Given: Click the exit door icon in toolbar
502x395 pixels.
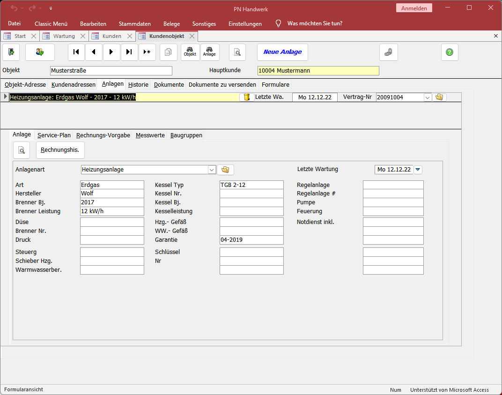Looking at the screenshot, I should [11, 52].
